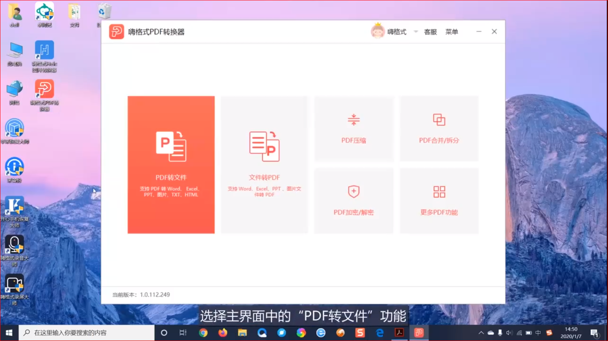Select the 嗨格式录音大师 desktop shortcut

pyautogui.click(x=14, y=251)
